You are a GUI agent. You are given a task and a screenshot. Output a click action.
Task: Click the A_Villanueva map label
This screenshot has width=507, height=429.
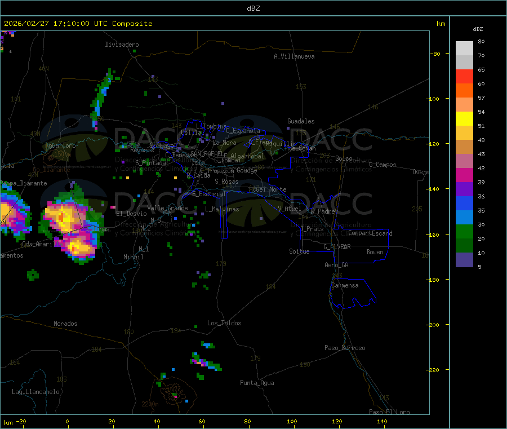pyautogui.click(x=294, y=56)
